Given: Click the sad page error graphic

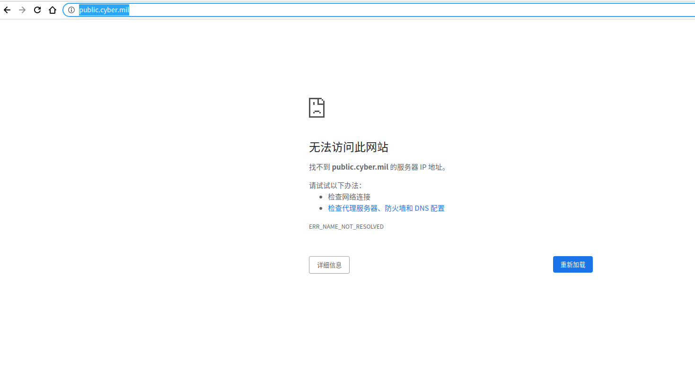Looking at the screenshot, I should point(316,108).
